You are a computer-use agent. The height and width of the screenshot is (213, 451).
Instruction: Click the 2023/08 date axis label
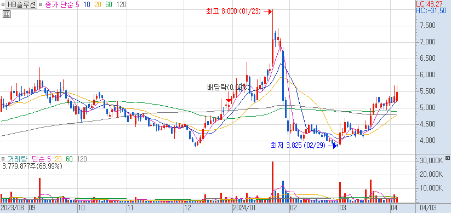[x=13, y=208]
